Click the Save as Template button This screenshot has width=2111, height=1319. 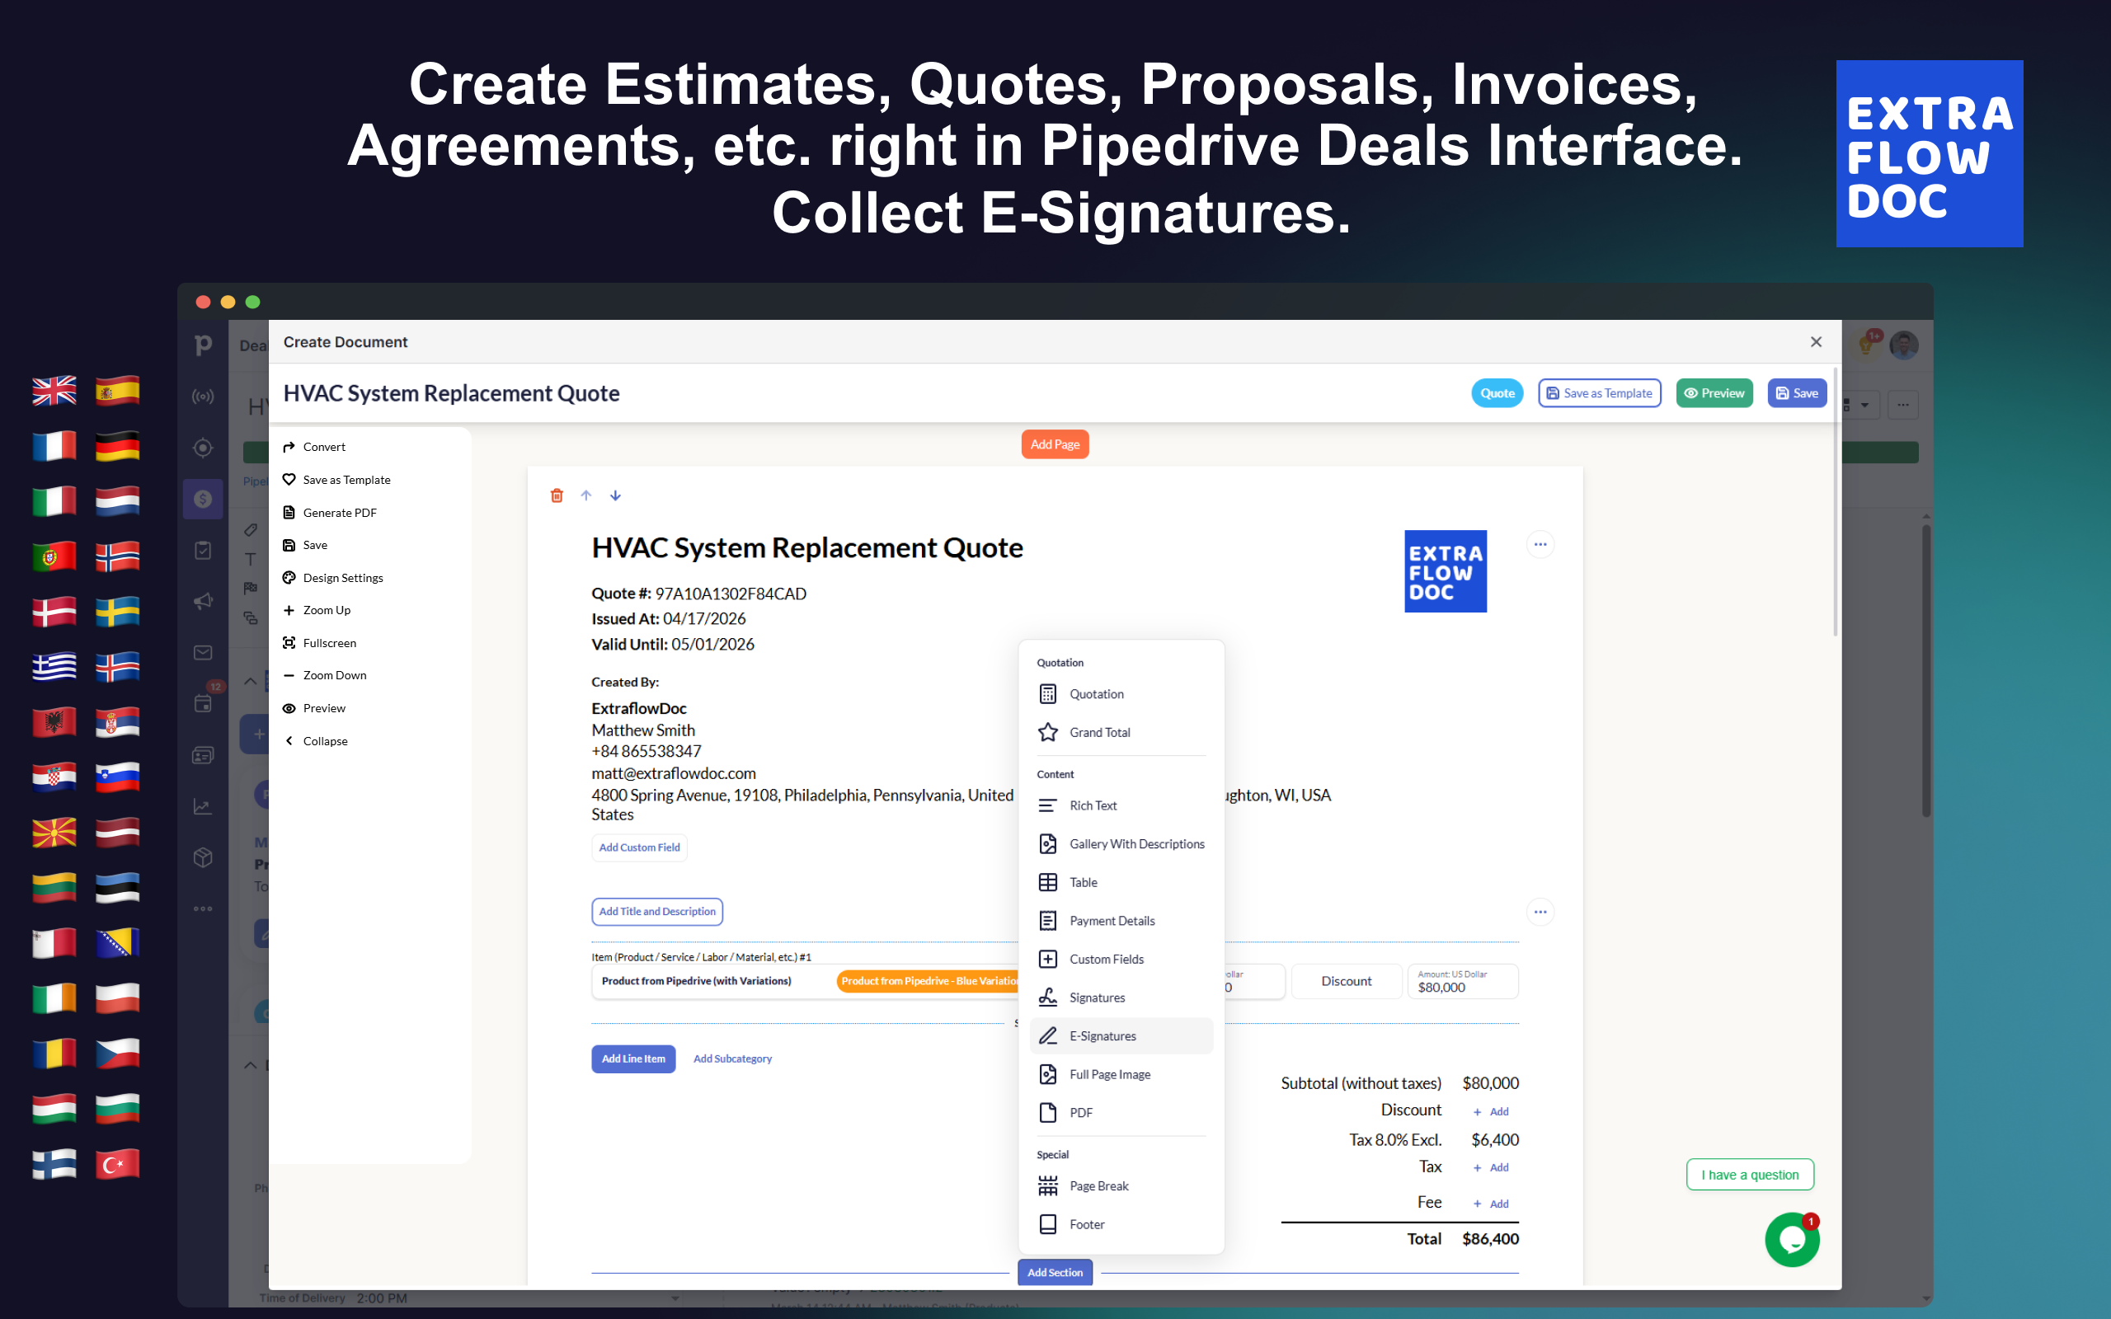click(x=1598, y=392)
